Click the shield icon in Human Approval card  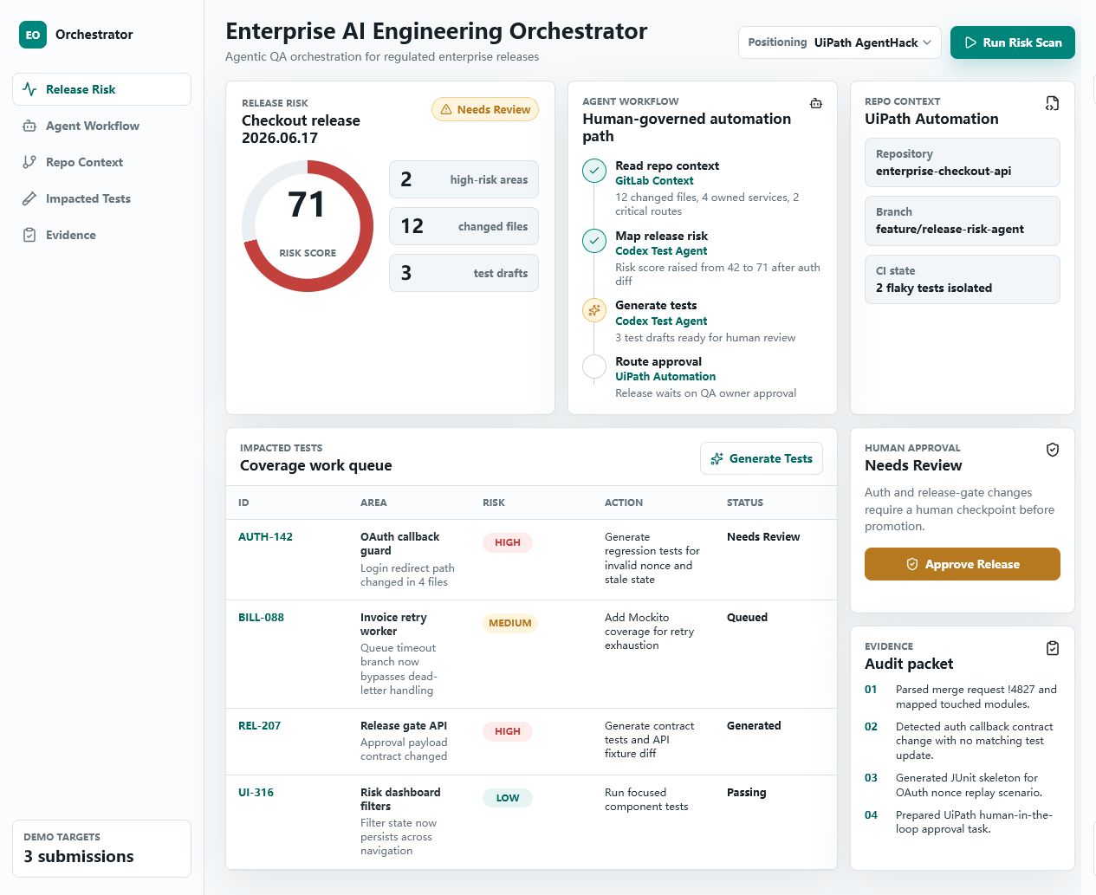pyautogui.click(x=1052, y=450)
